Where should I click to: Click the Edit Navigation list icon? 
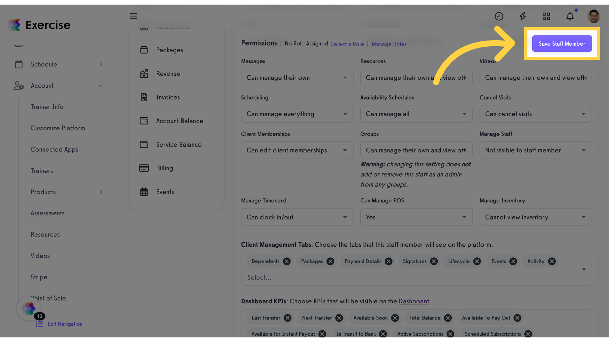coord(39,324)
